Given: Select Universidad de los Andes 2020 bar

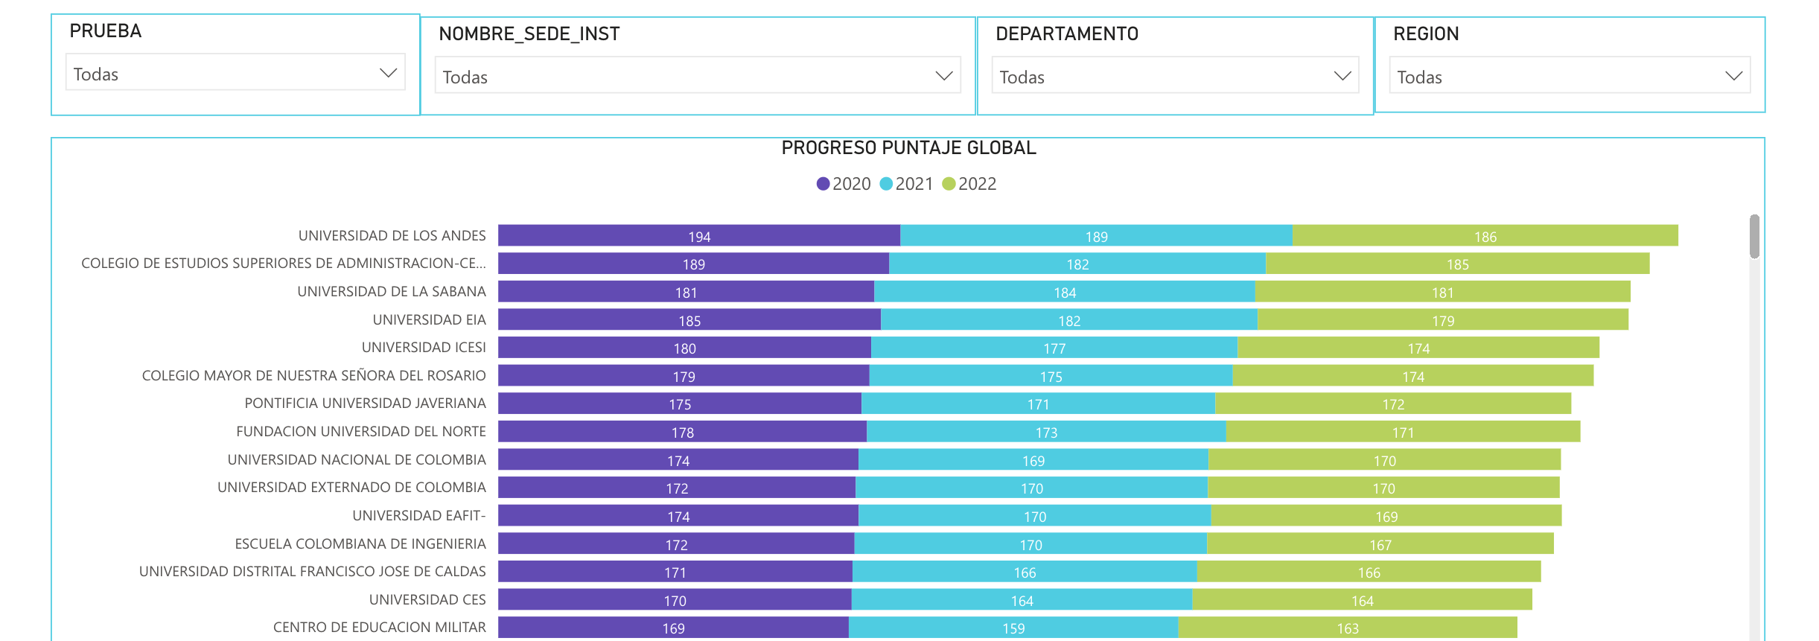Looking at the screenshot, I should (698, 236).
